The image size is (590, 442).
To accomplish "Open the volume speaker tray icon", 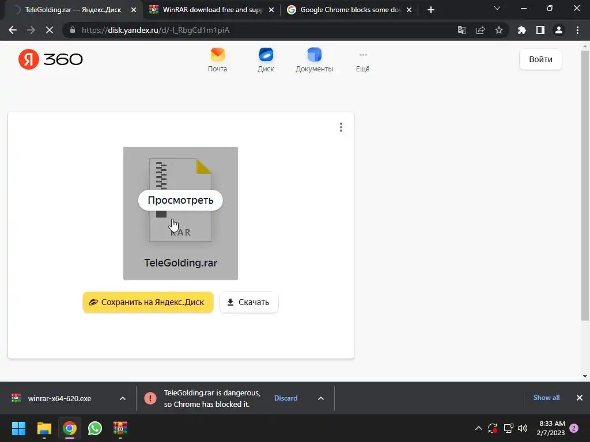I will point(523,428).
